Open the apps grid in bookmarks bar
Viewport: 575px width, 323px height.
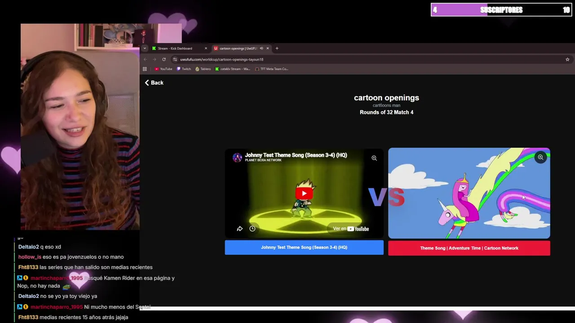145,69
